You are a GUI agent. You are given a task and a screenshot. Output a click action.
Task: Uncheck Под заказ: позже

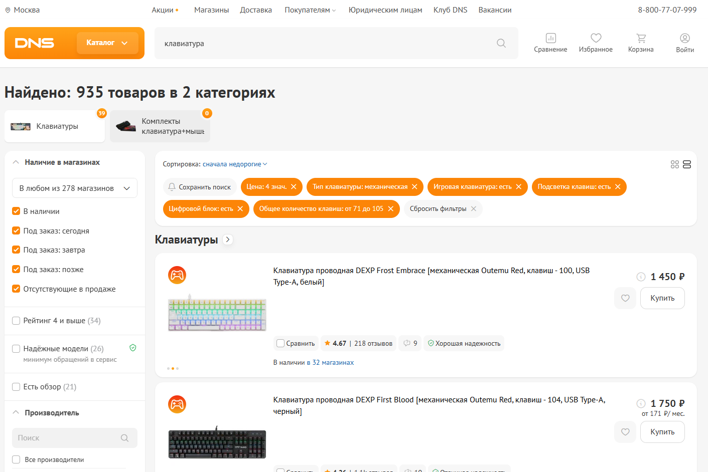click(16, 270)
